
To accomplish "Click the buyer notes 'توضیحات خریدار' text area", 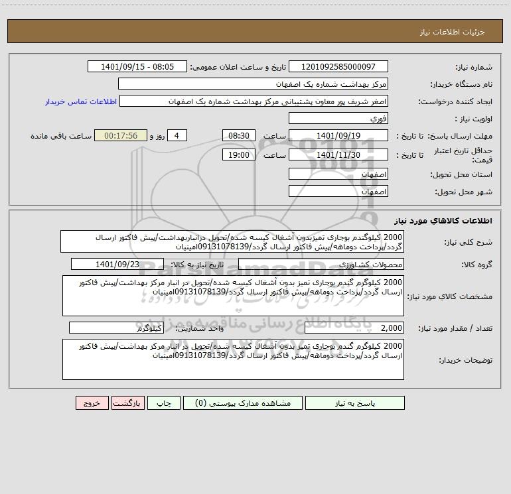I will [x=233, y=359].
